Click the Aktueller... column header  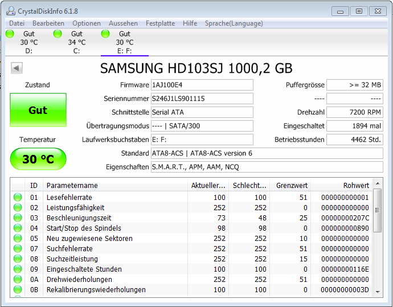point(208,186)
